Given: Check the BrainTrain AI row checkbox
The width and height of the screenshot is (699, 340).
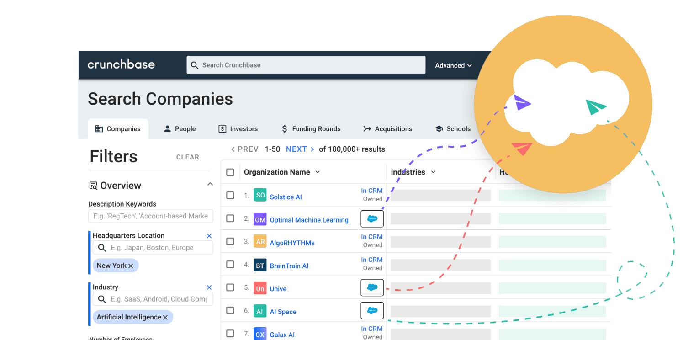Looking at the screenshot, I should 230,264.
